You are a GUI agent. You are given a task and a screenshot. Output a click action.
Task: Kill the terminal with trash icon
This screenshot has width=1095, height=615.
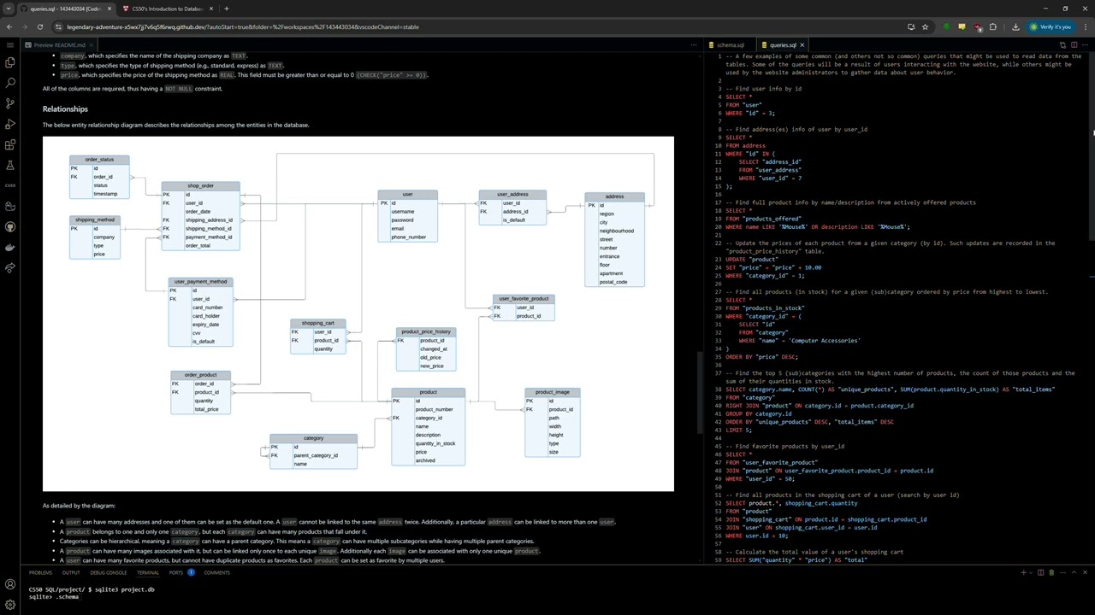click(x=1051, y=572)
